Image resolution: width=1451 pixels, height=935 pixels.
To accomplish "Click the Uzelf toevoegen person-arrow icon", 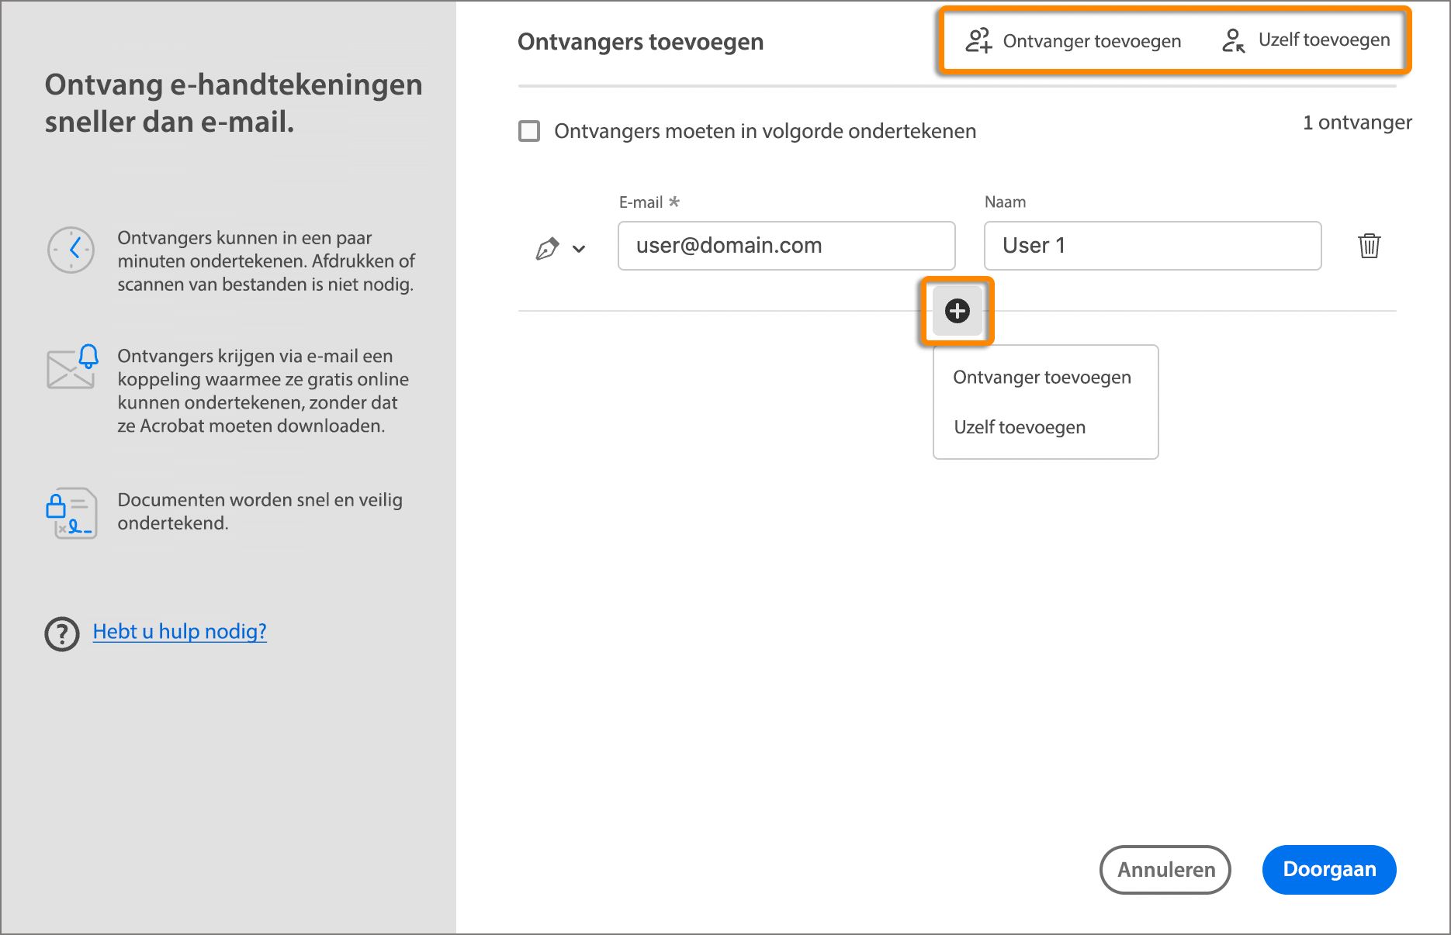I will pos(1235,40).
